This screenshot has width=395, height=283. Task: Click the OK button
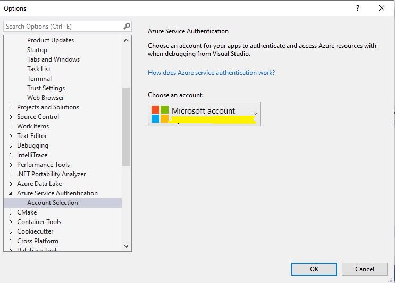(x=314, y=269)
